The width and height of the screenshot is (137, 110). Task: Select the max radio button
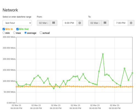coord(14,33)
